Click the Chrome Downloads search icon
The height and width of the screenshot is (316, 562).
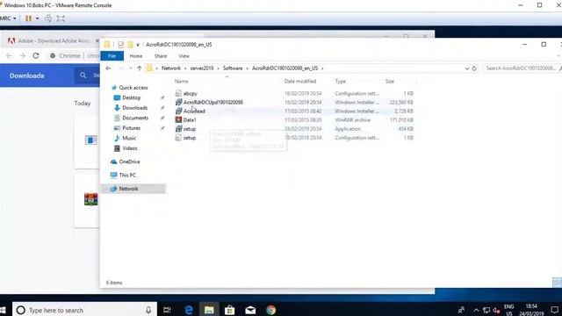point(83,75)
